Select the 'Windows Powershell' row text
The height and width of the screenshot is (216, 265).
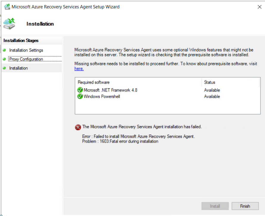click(102, 96)
